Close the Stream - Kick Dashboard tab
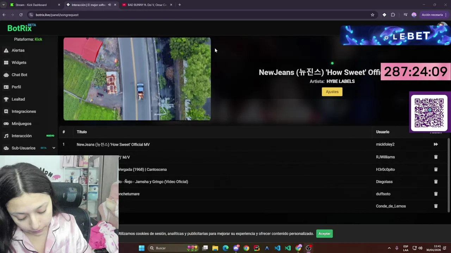Viewport: 451px width, 253px height. 59,5
